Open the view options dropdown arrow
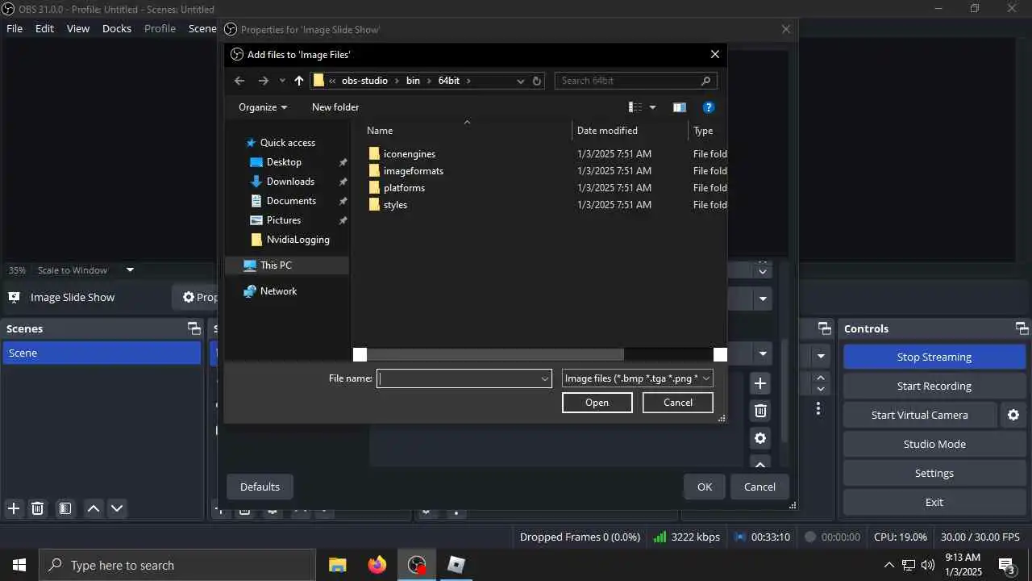 [652, 107]
